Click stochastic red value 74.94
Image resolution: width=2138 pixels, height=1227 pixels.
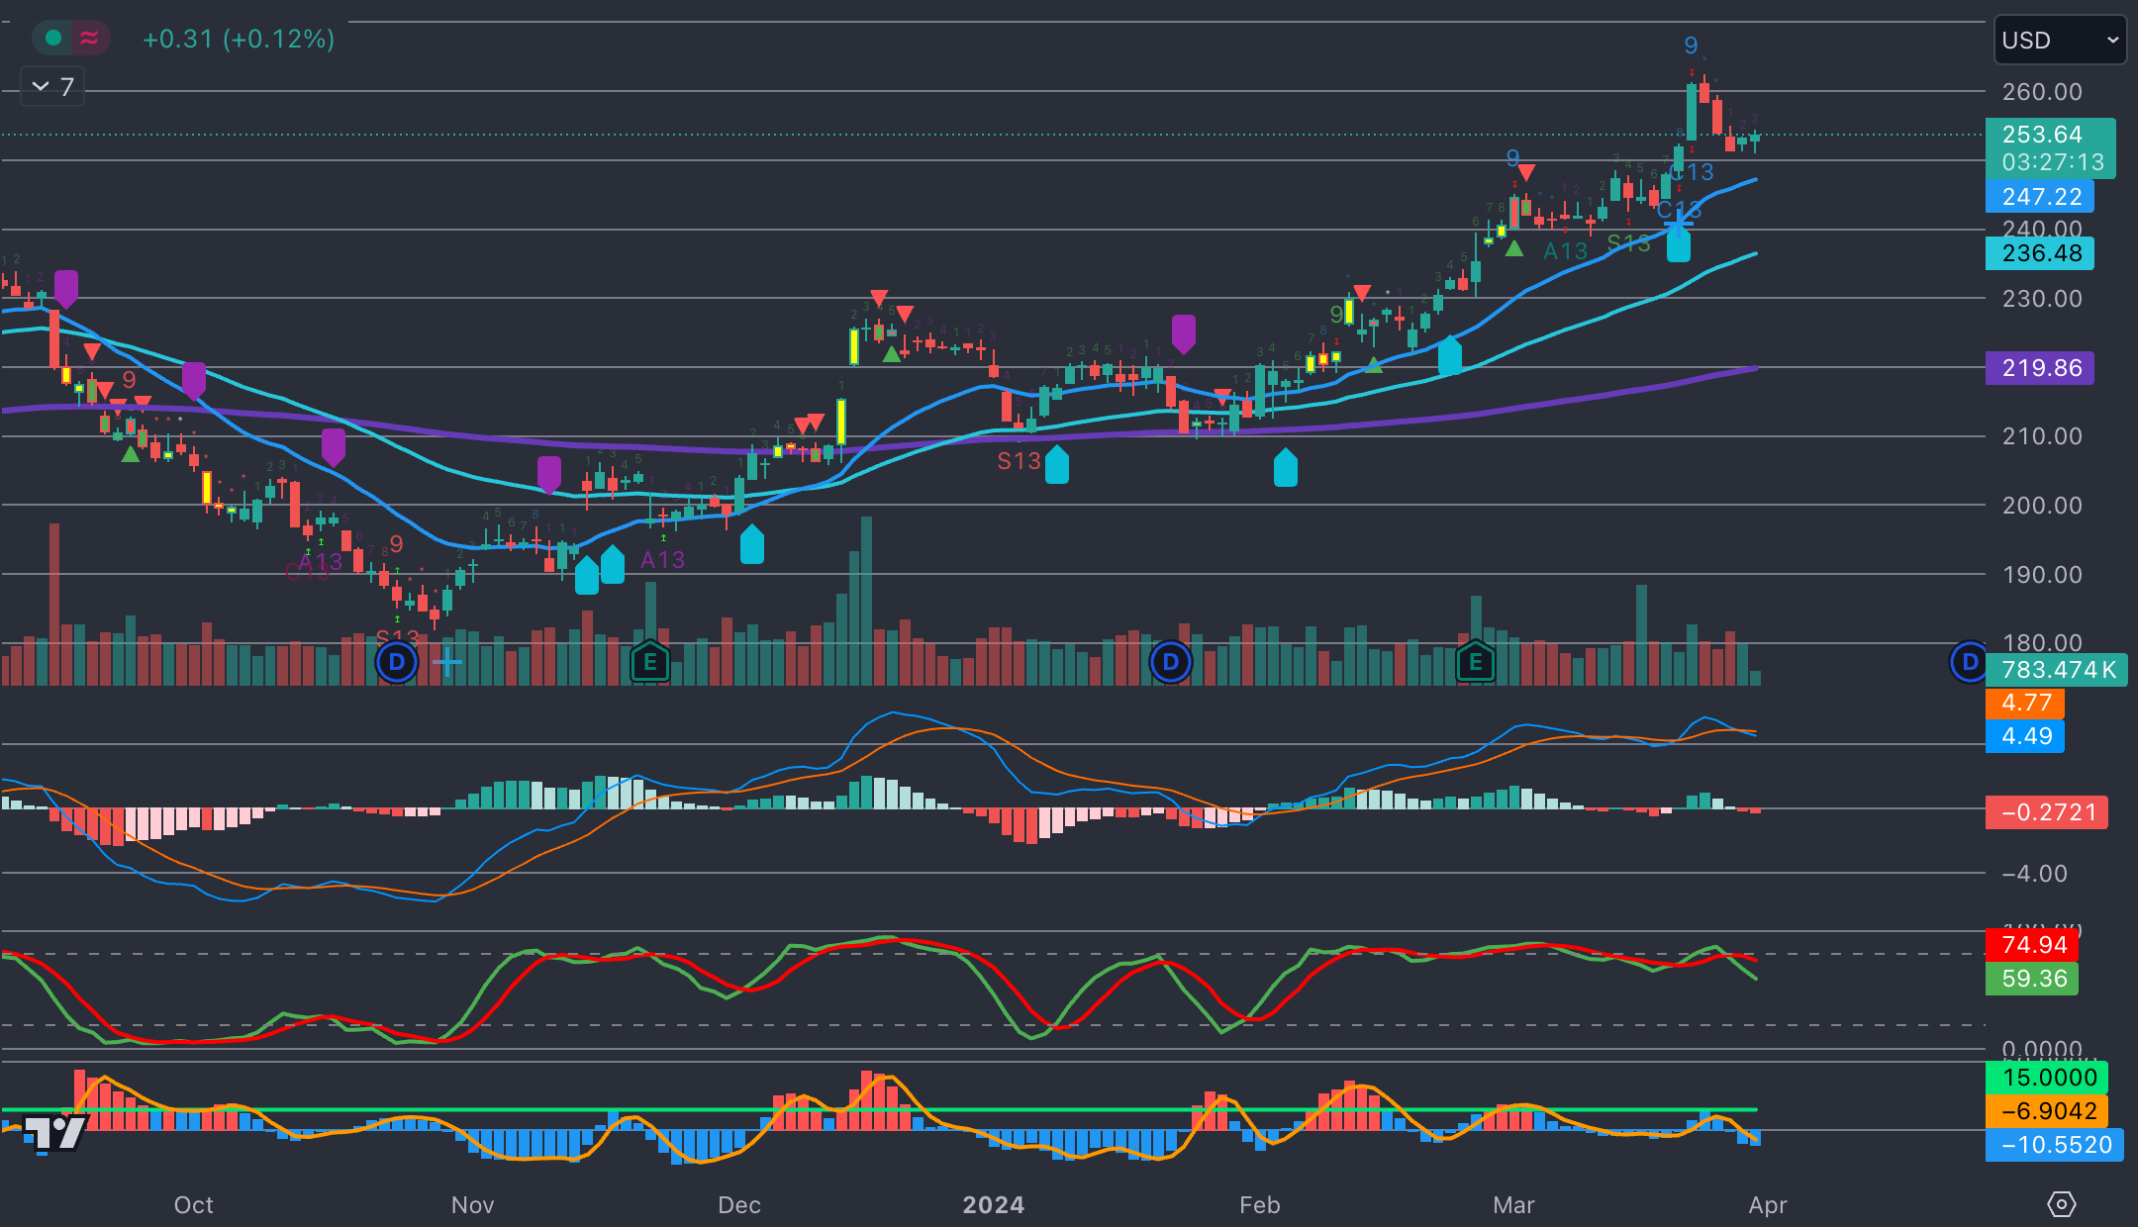(x=2032, y=945)
